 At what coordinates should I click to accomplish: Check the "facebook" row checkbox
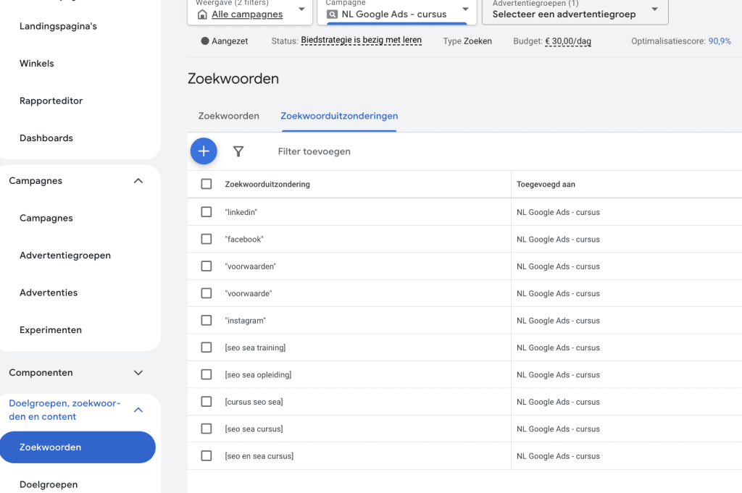coord(207,239)
